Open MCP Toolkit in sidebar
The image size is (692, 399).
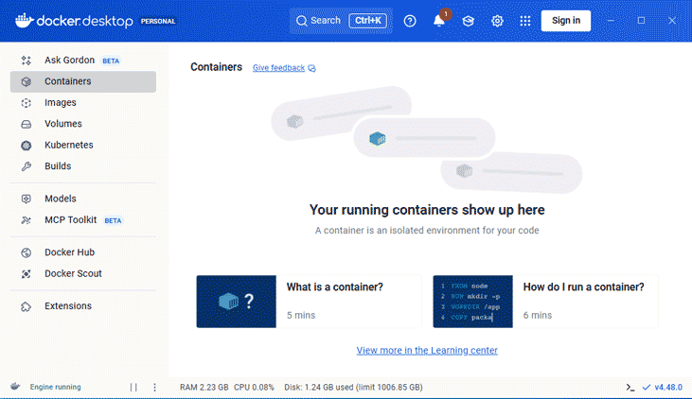(x=71, y=220)
